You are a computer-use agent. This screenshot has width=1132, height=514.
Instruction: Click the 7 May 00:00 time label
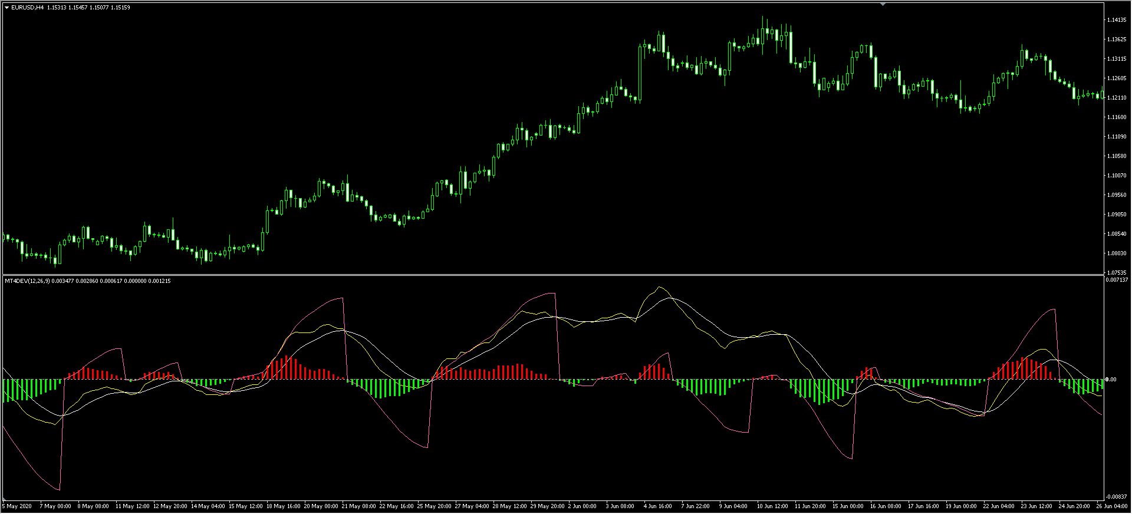(x=55, y=506)
